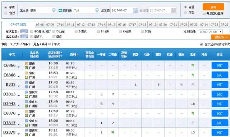This screenshot has height=137, width=230.
Task: Click the orange 查询 search button
Action: pos(213,7)
